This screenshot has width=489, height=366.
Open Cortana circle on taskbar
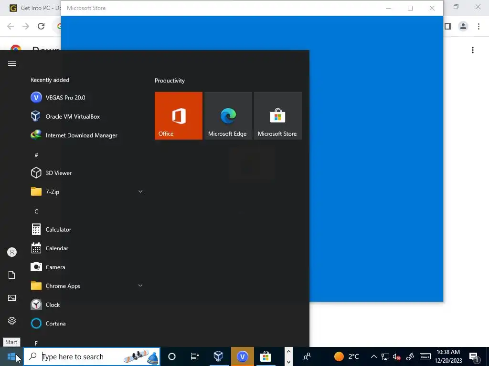[172, 356]
